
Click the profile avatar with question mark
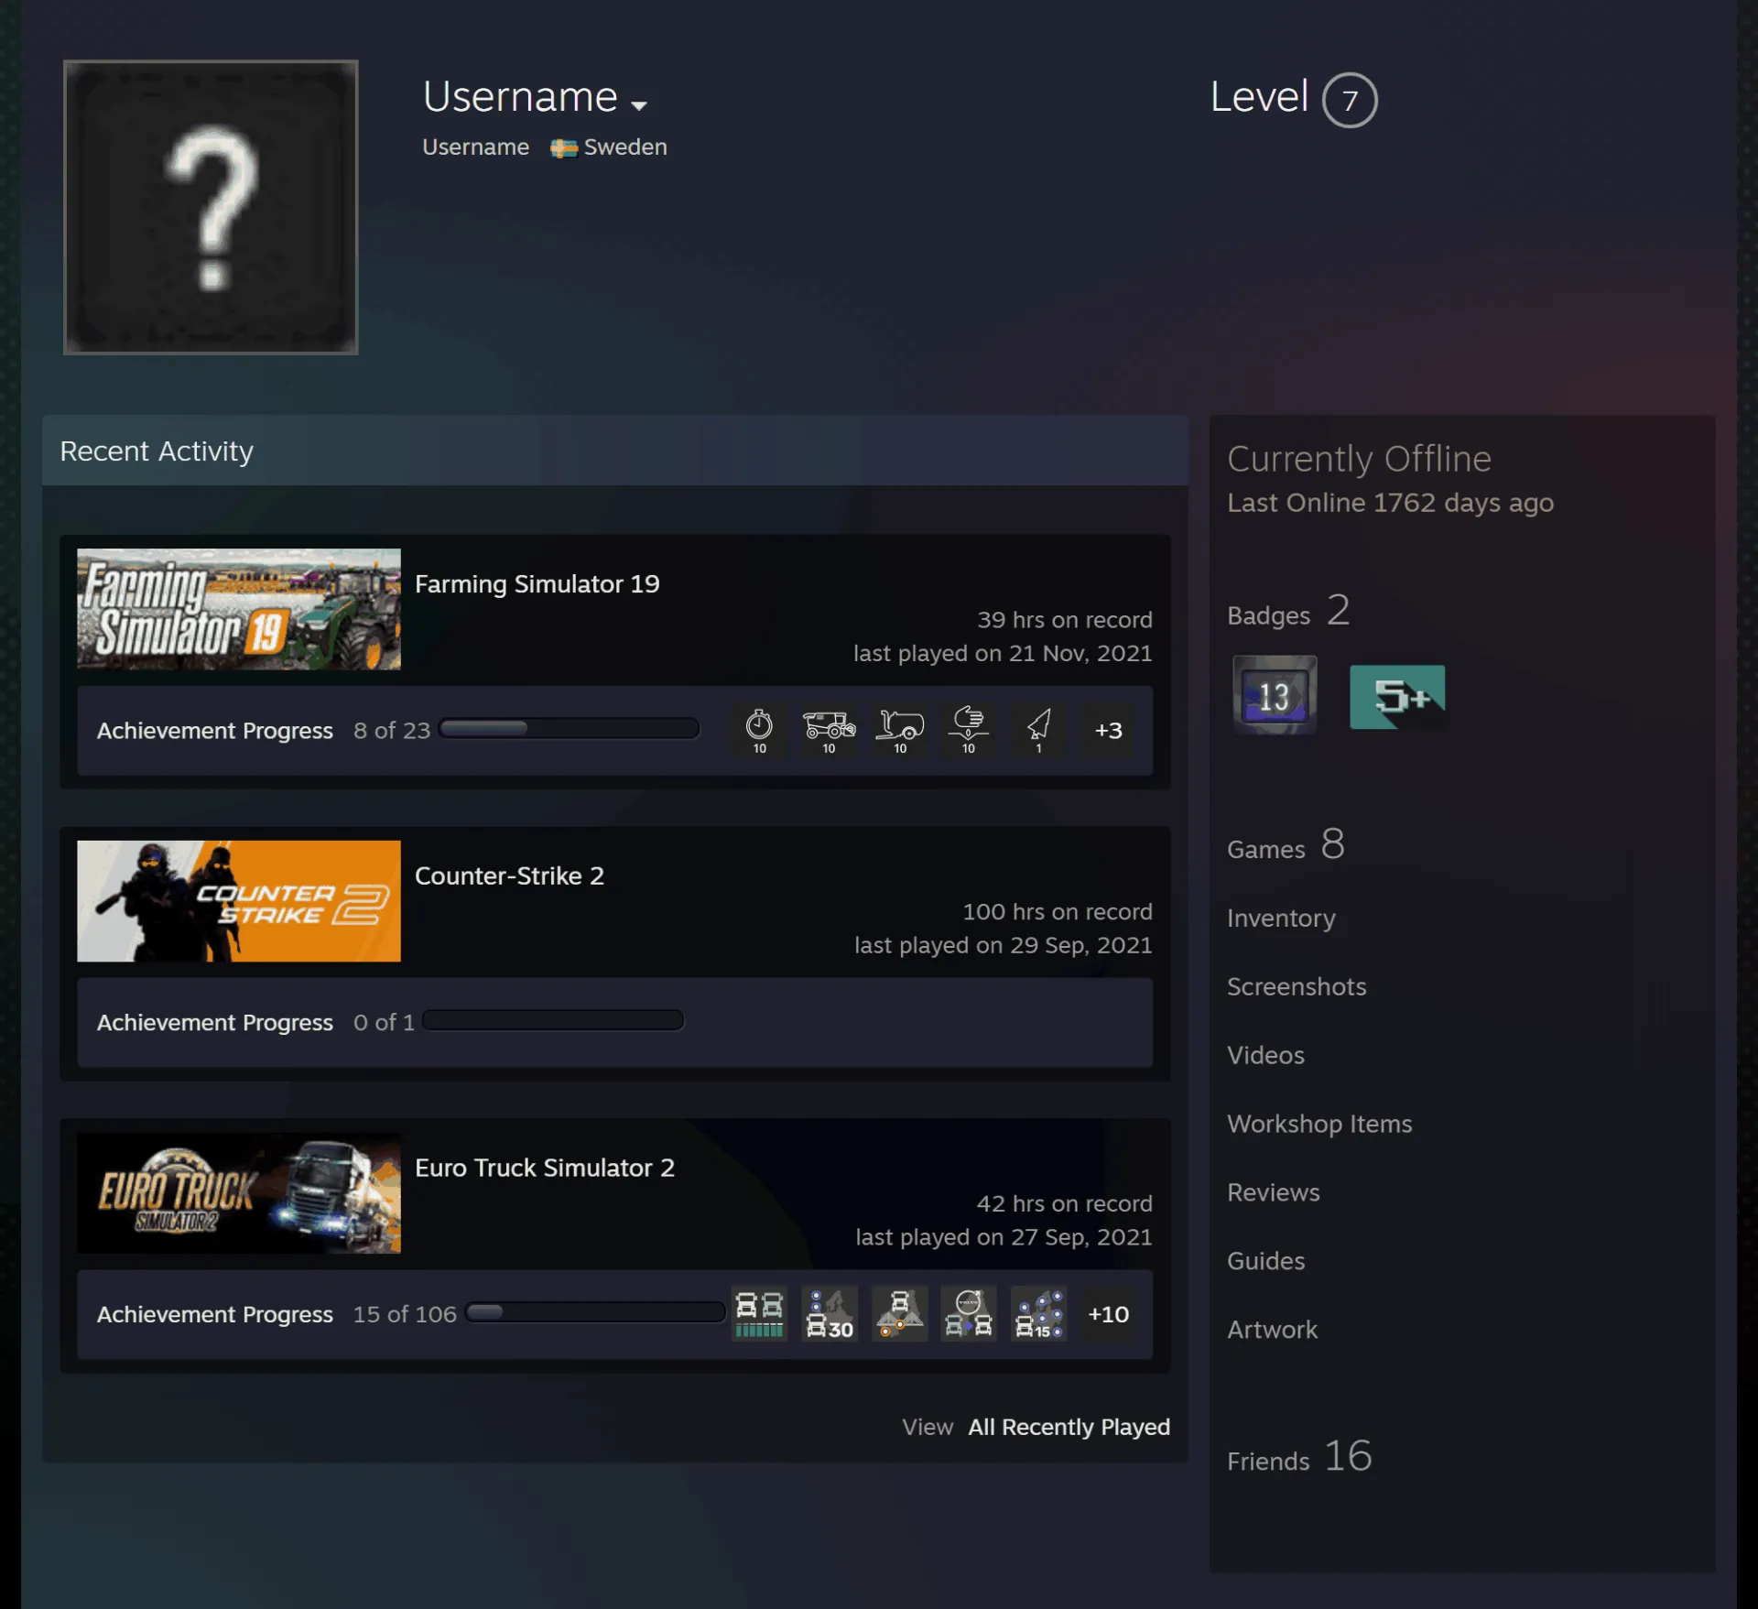pyautogui.click(x=211, y=207)
